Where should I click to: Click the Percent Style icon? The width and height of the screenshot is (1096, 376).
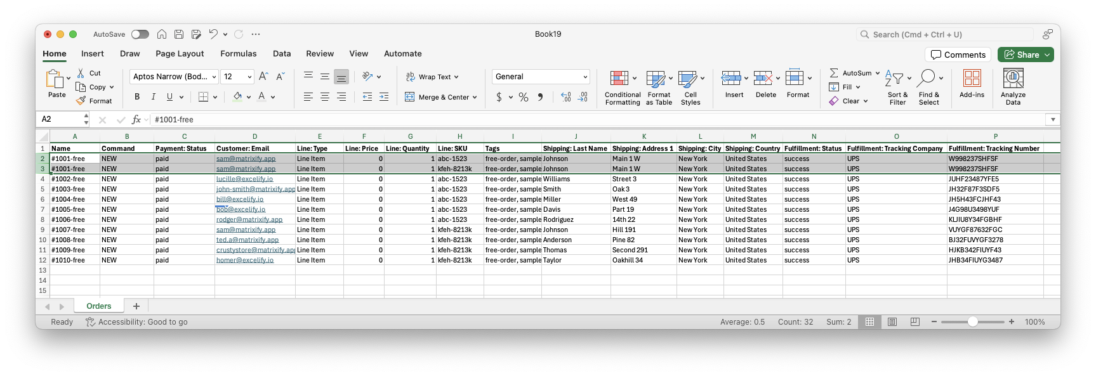click(523, 97)
